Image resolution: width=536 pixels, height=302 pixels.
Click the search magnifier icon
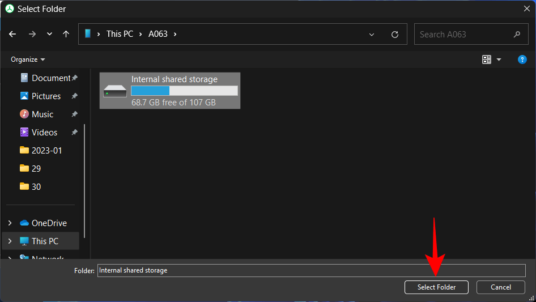coord(517,34)
